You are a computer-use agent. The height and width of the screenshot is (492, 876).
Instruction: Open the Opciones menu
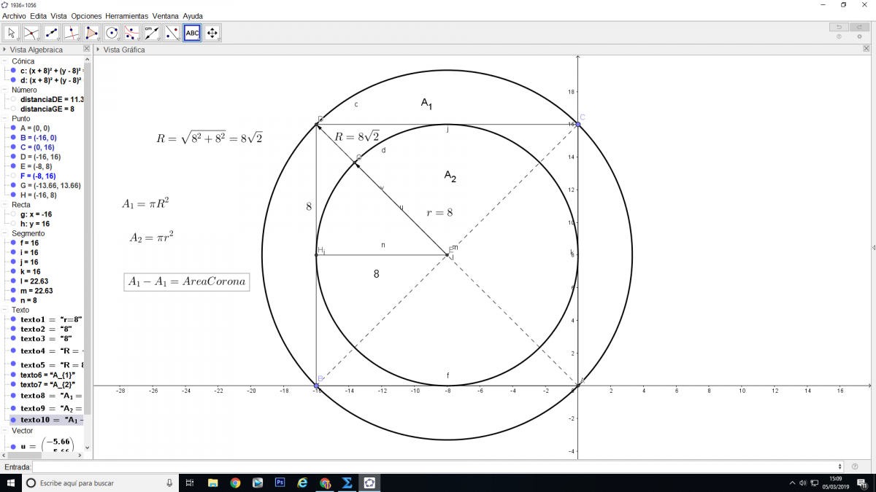[x=86, y=15]
